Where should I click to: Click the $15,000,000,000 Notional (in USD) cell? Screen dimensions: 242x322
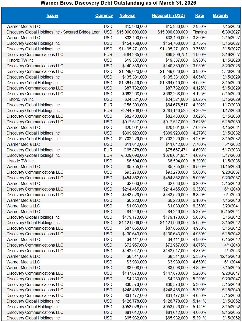(173, 32)
